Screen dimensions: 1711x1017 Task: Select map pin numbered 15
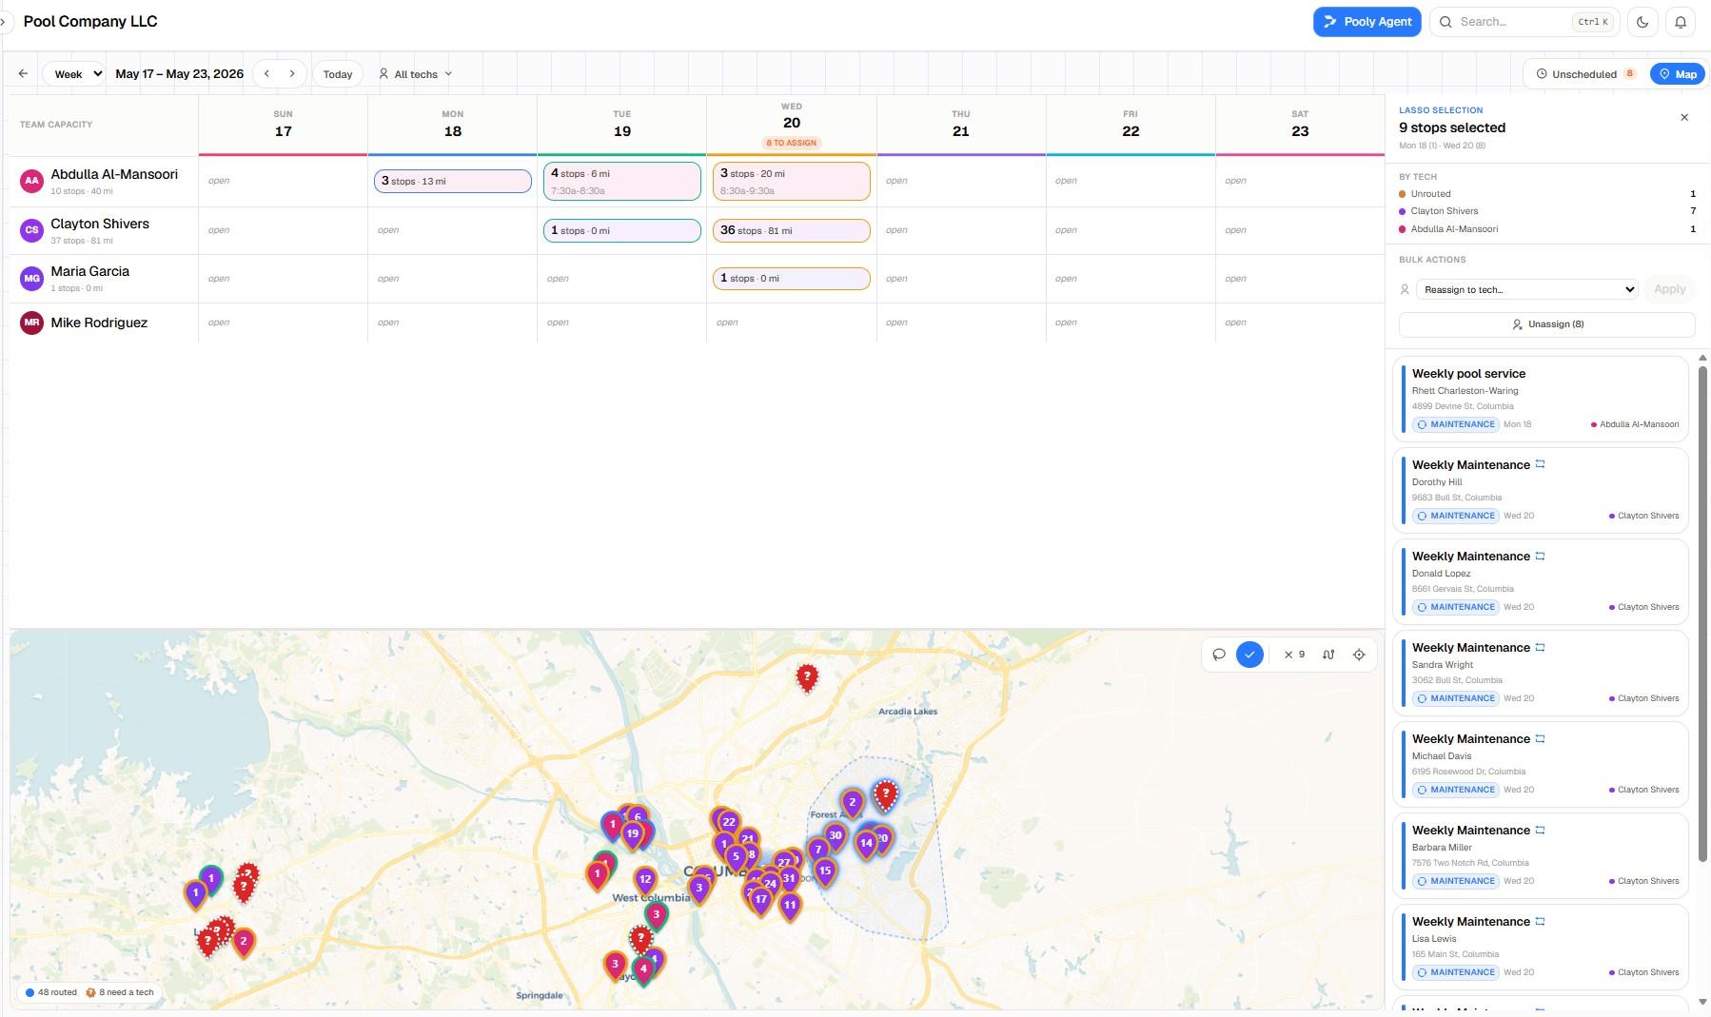[825, 871]
